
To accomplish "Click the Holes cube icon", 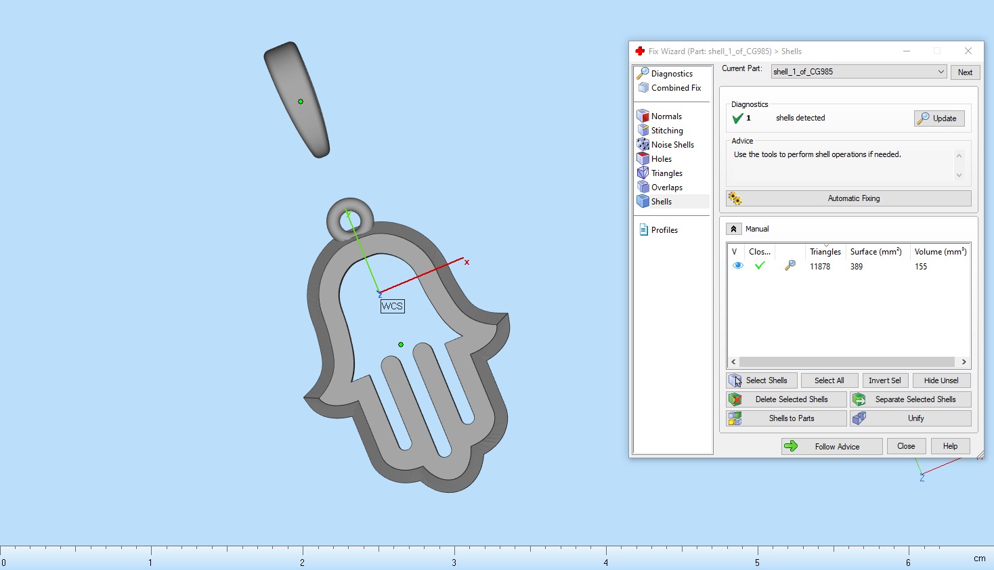I will pos(643,159).
